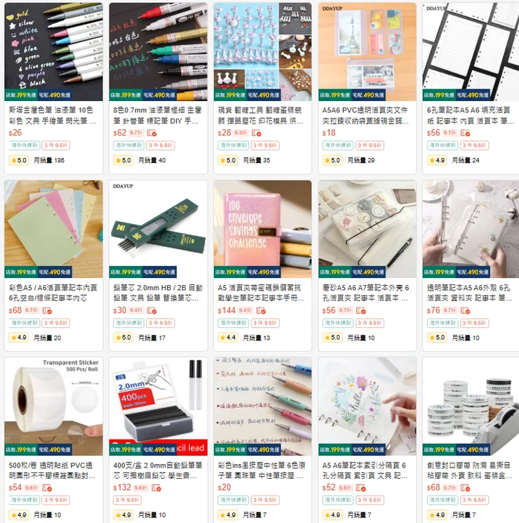
Task: Open the A5A6 PVC透明活頁夾 product title
Action: point(365,115)
